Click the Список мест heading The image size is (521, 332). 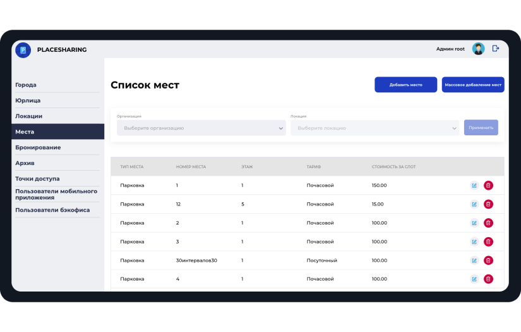coord(145,85)
